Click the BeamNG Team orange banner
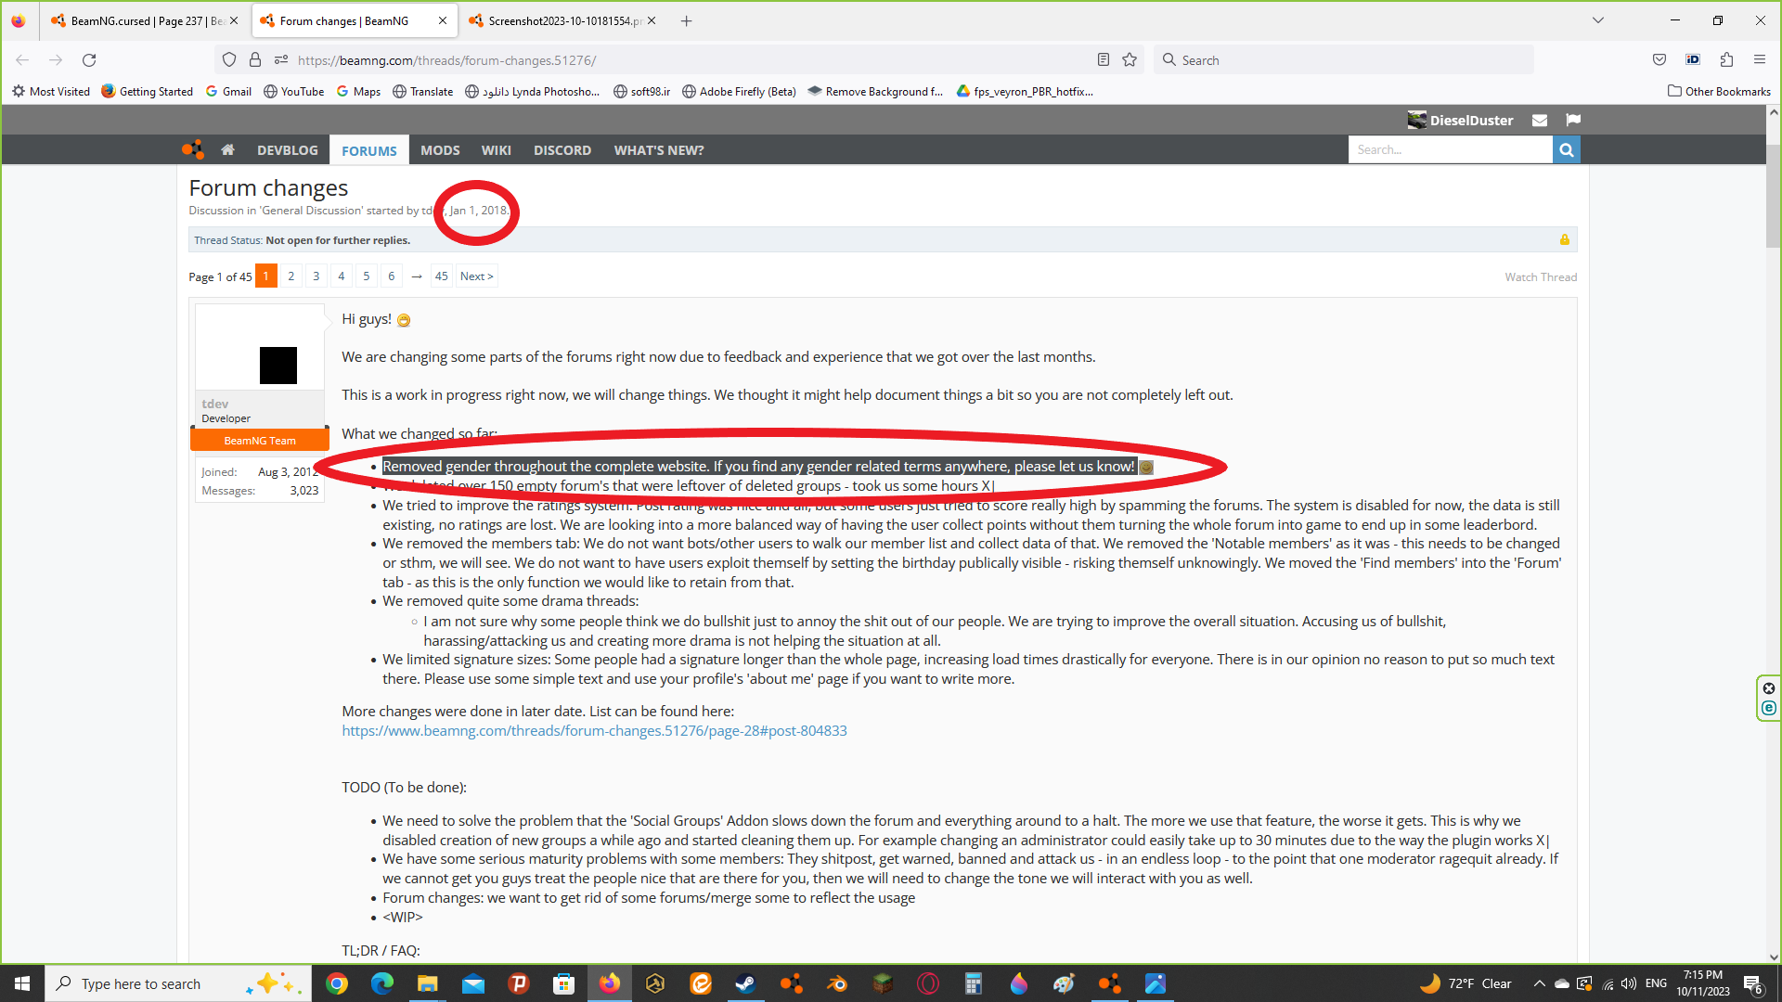 tap(260, 440)
